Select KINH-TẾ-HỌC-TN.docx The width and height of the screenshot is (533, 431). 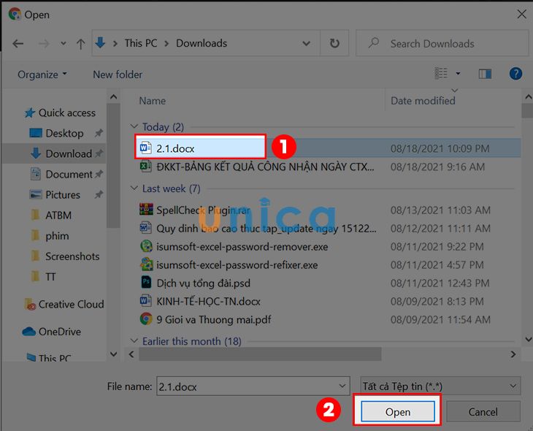tap(208, 302)
